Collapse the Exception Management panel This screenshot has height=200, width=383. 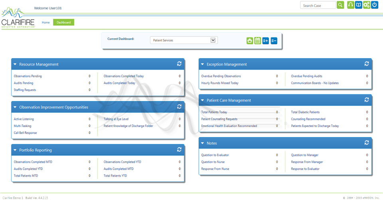203,64
